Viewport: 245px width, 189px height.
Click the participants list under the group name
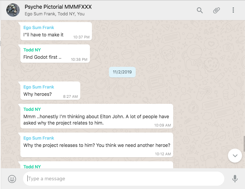[54, 14]
